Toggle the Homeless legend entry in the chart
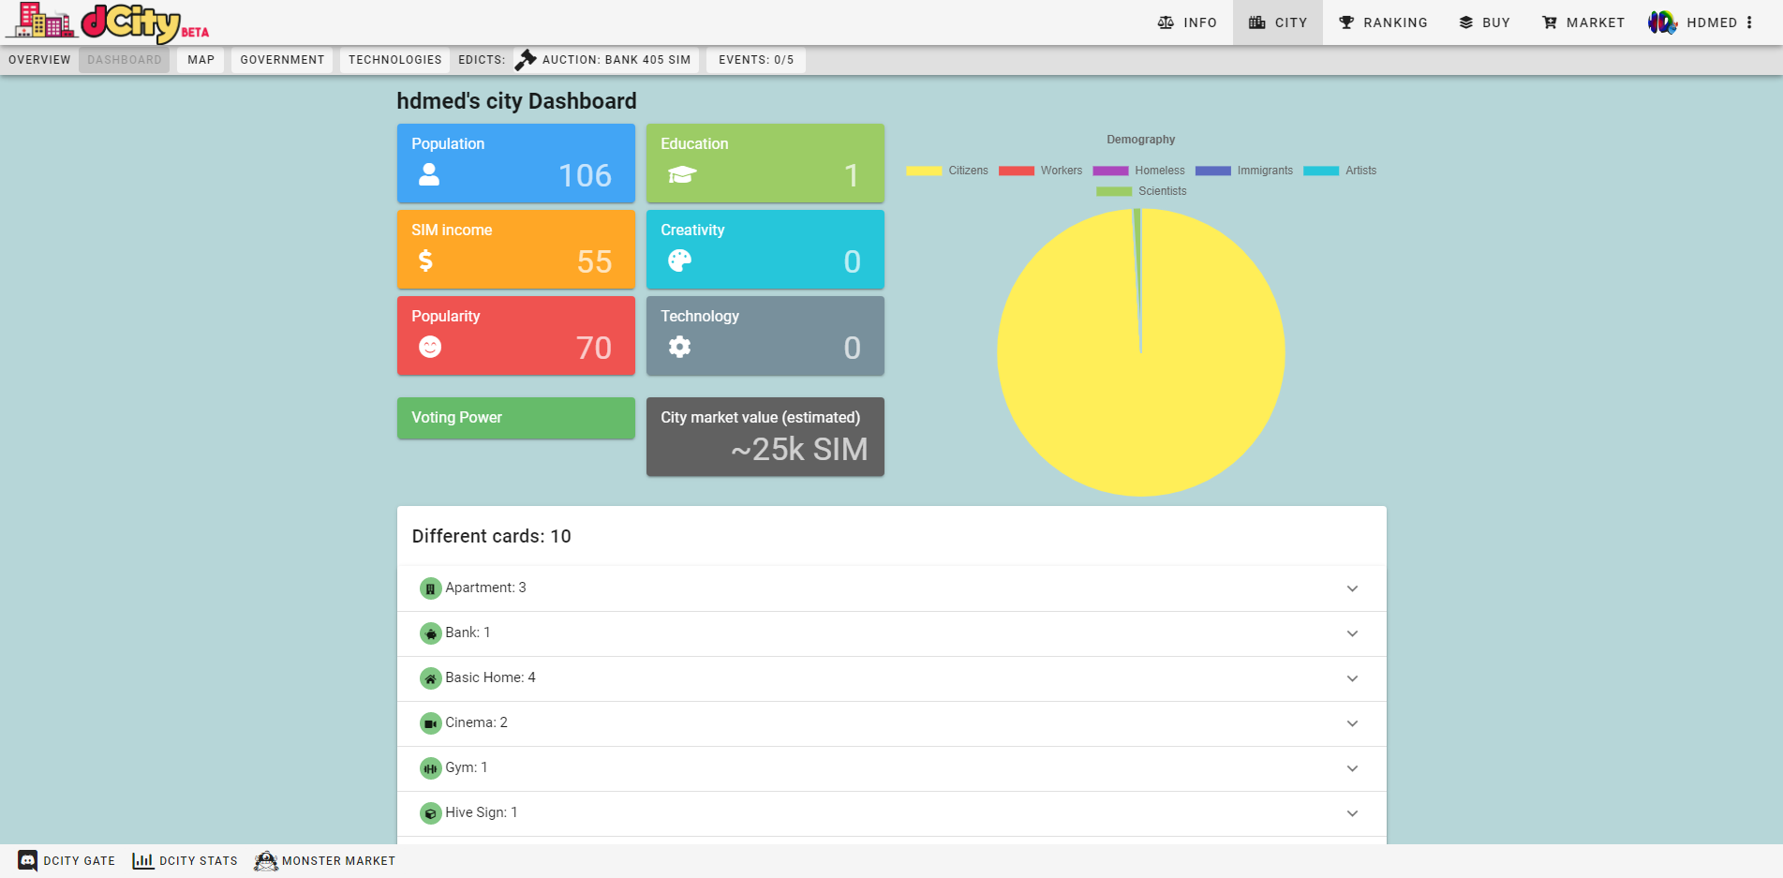The height and width of the screenshot is (878, 1783). point(1139,171)
